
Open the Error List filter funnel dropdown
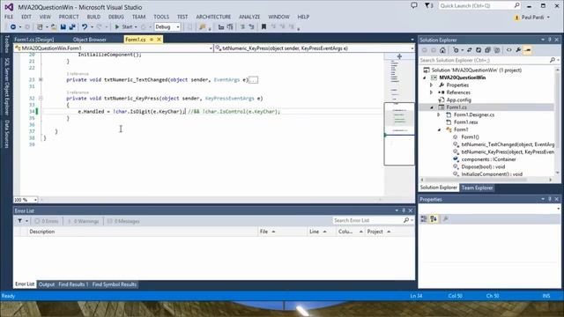click(22, 221)
